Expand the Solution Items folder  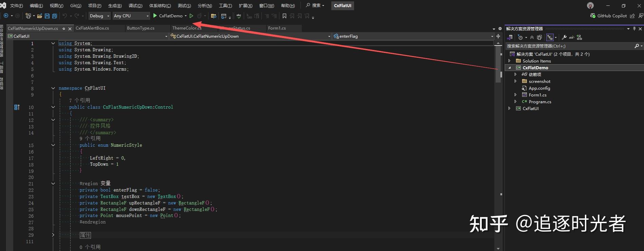click(x=509, y=61)
